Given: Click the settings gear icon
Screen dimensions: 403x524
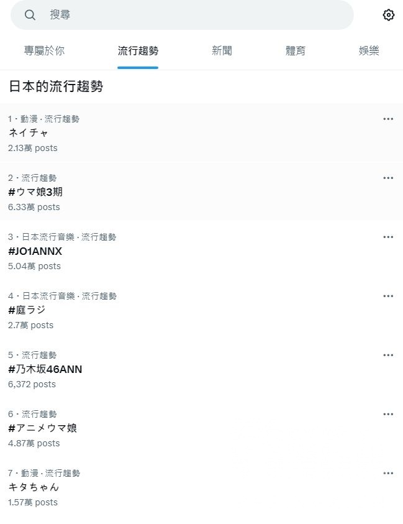Looking at the screenshot, I should click(x=388, y=14).
